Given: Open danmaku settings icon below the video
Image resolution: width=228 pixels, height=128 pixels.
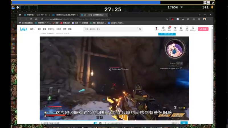Looking at the screenshot, I should (100, 123).
